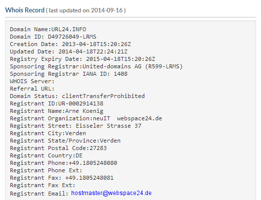Select the Domain Name URL24.INFO line

48,29
